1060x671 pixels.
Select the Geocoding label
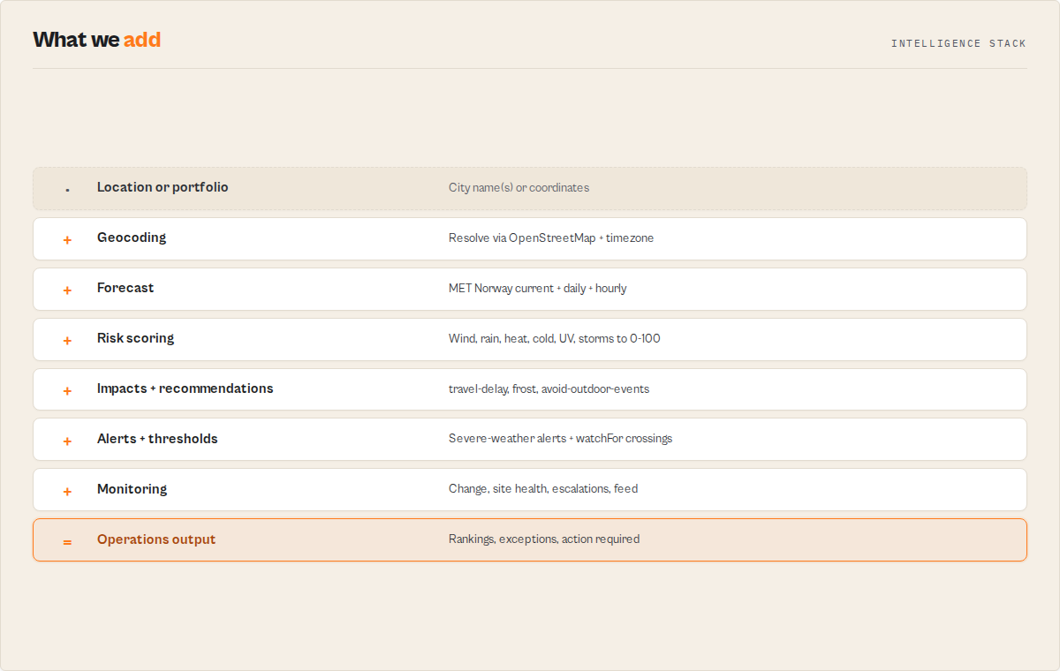coord(132,237)
